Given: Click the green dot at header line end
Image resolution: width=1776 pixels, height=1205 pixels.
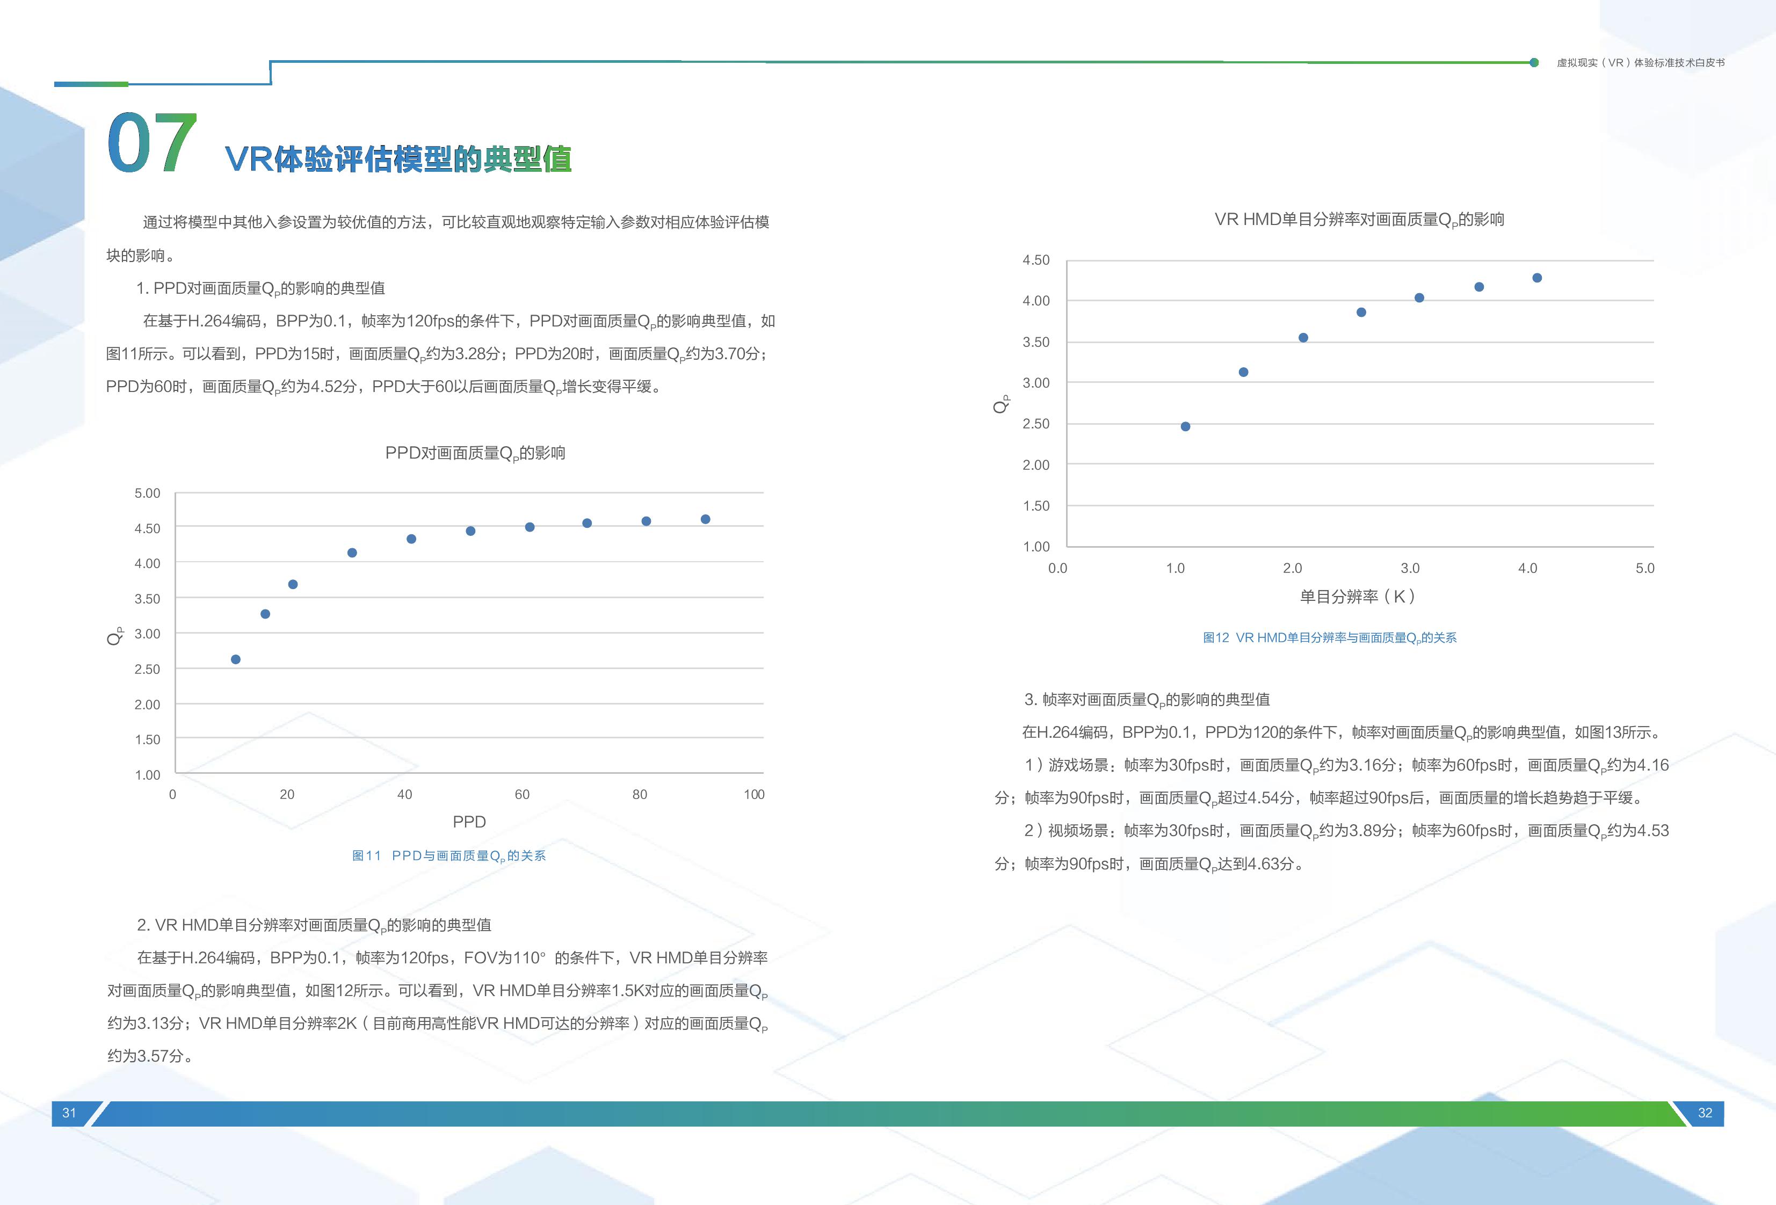Looking at the screenshot, I should 1534,63.
